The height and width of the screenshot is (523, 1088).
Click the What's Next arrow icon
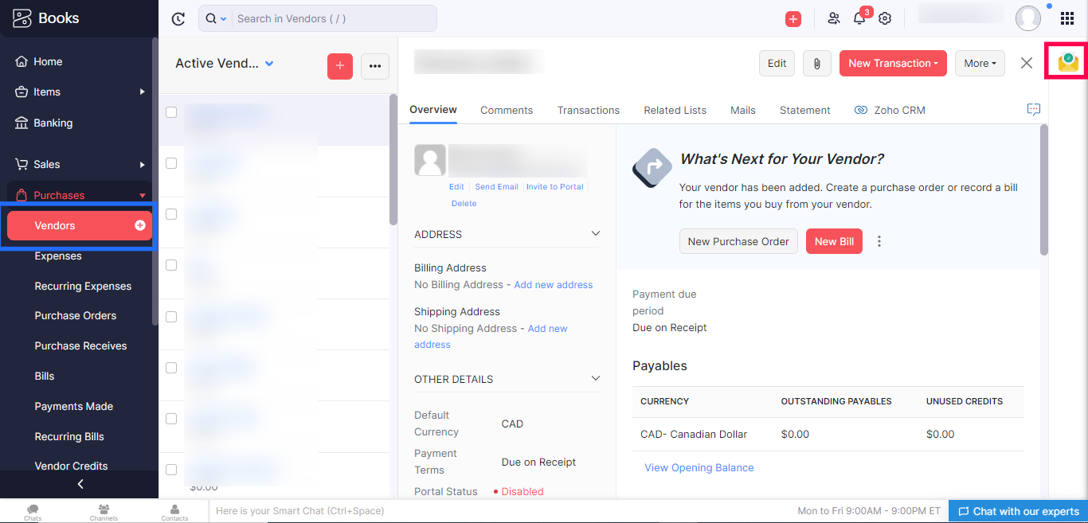tap(652, 167)
